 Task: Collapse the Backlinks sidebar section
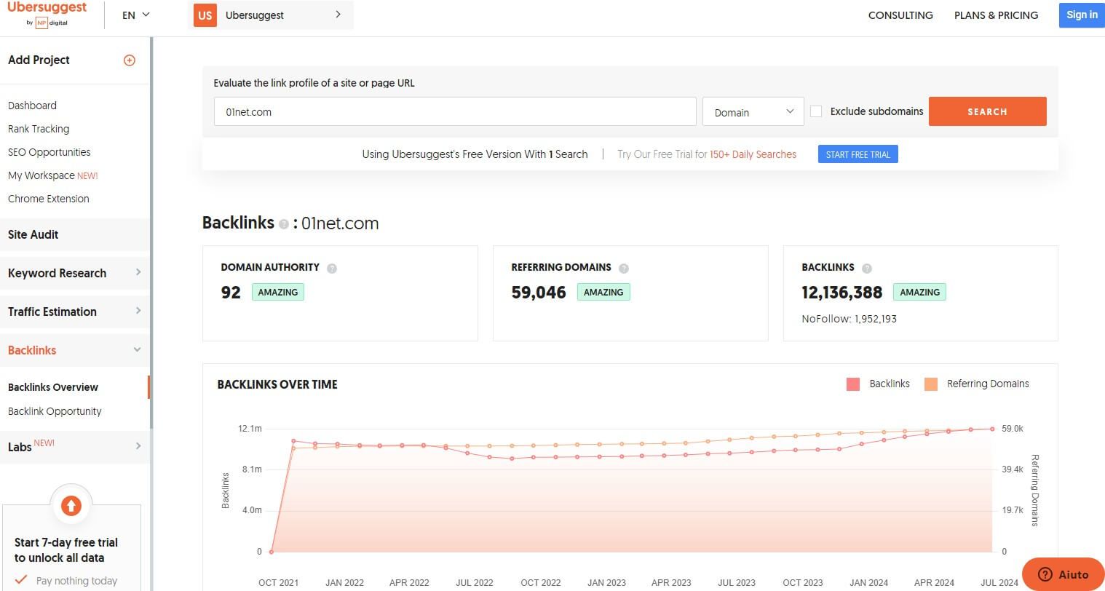[x=74, y=350]
